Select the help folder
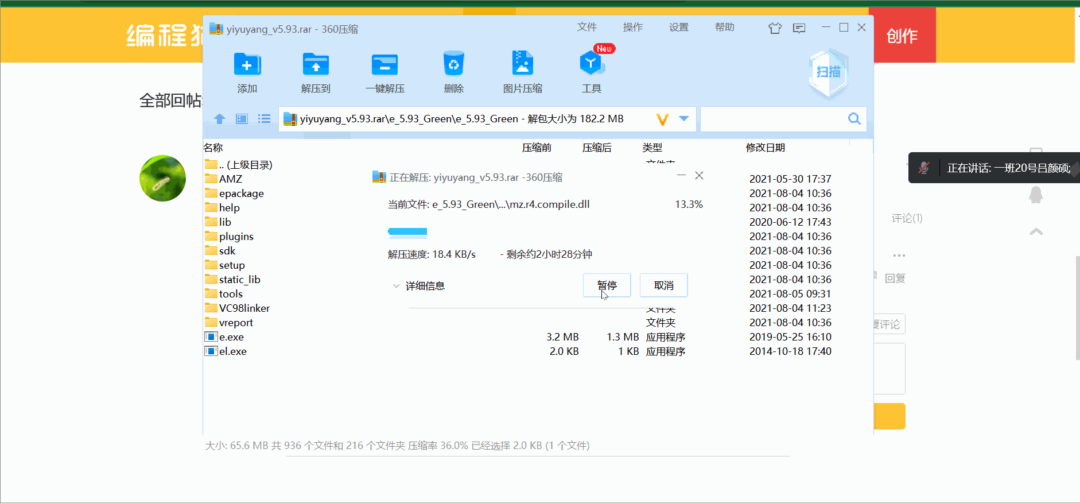The height and width of the screenshot is (503, 1080). (222, 207)
